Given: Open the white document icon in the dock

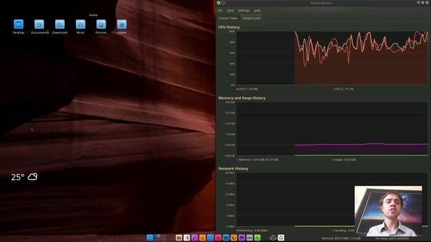Looking at the screenshot, I should click(187, 237).
